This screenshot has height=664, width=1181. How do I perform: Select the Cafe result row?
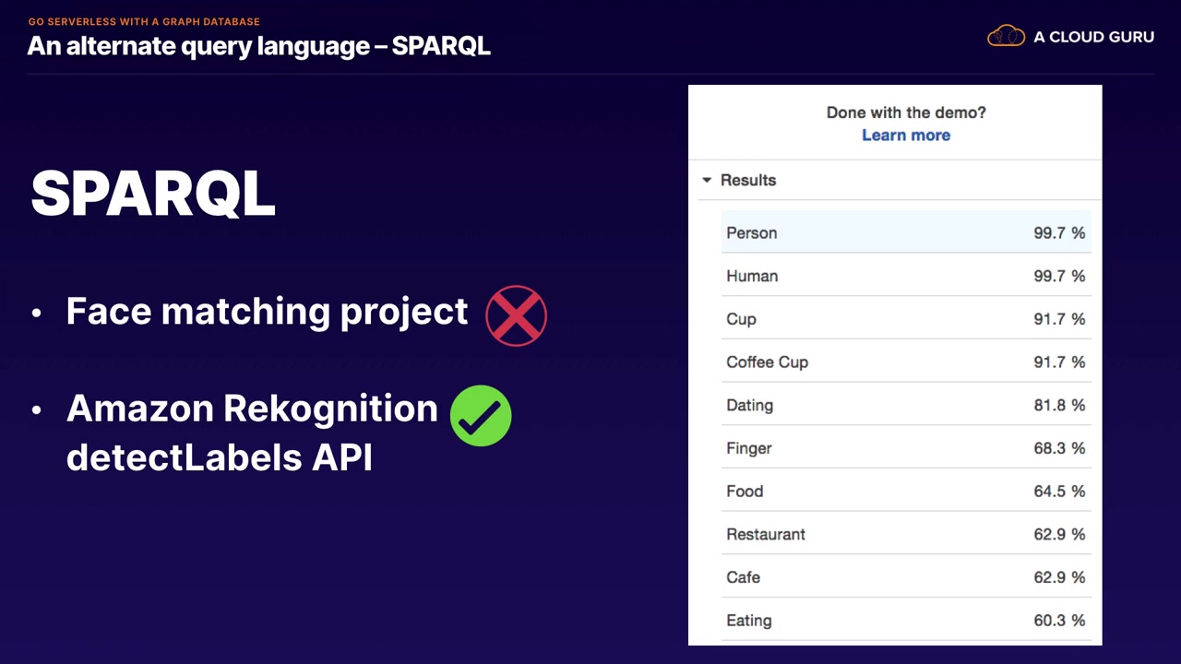tap(905, 577)
